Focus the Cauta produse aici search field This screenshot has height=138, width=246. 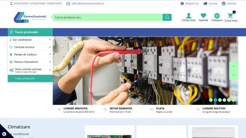(x=108, y=17)
